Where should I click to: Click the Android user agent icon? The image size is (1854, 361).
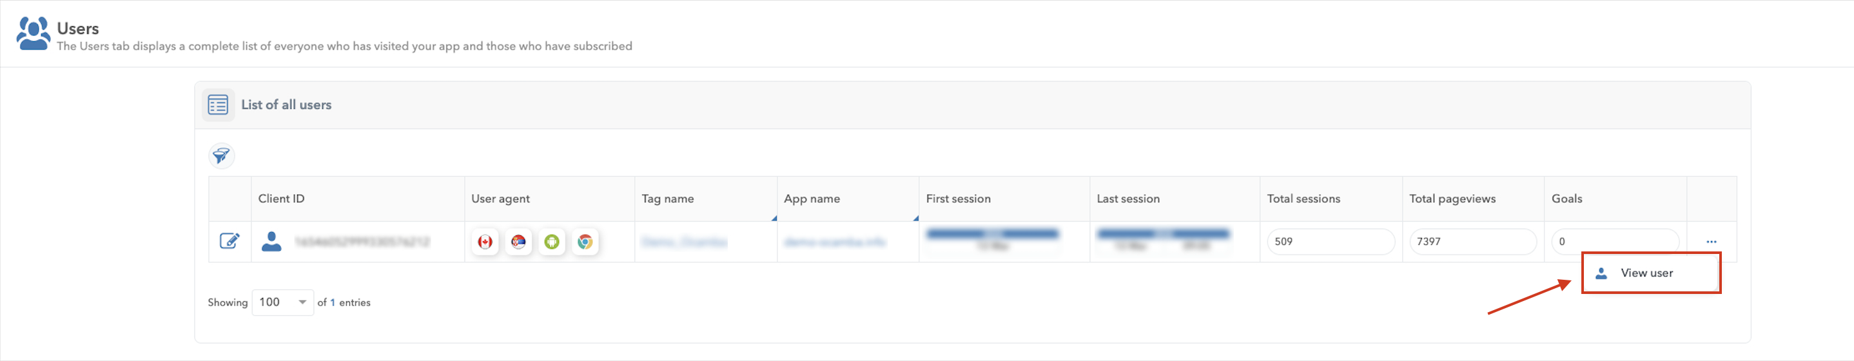[x=552, y=242]
